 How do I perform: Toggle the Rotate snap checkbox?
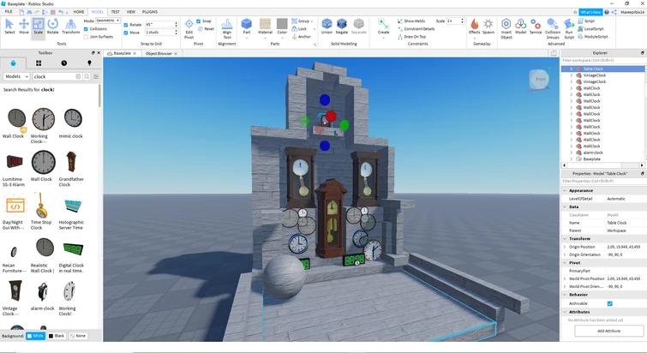(127, 25)
